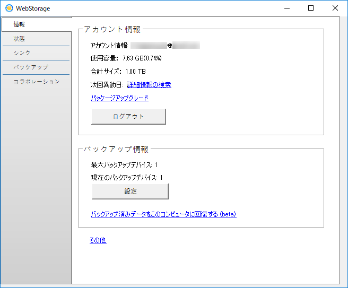Click the 合計サイズ: 1.00 TB text

(x=118, y=72)
